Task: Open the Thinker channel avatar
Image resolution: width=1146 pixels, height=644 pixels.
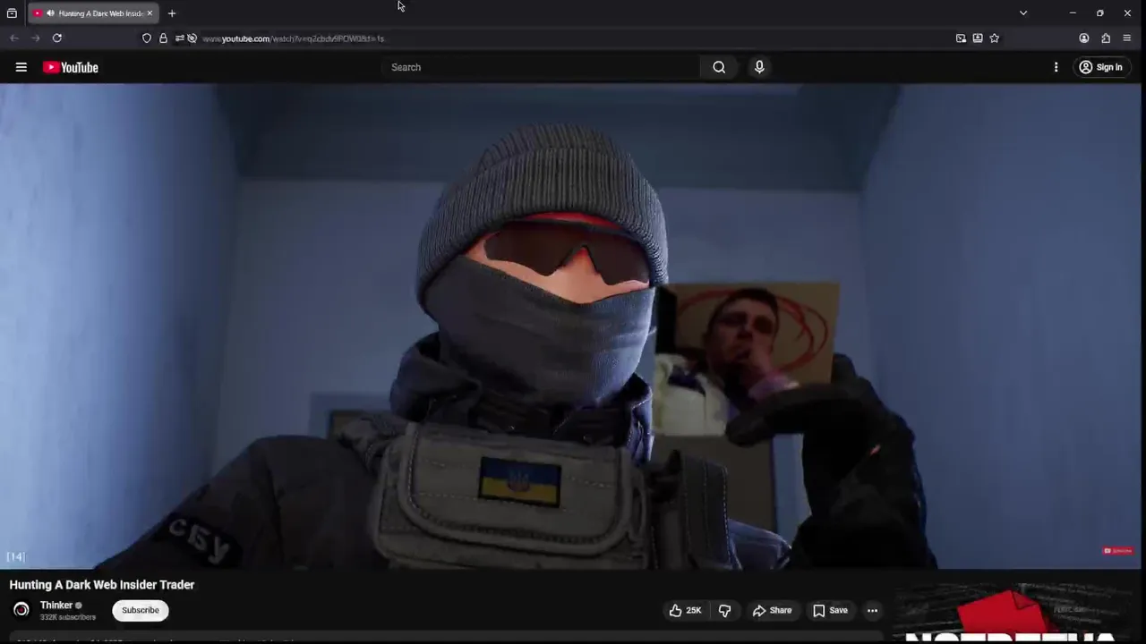Action: pyautogui.click(x=21, y=610)
